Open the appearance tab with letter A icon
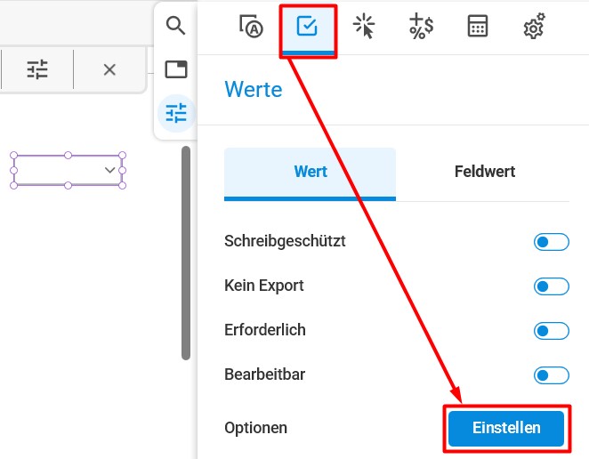 click(251, 27)
